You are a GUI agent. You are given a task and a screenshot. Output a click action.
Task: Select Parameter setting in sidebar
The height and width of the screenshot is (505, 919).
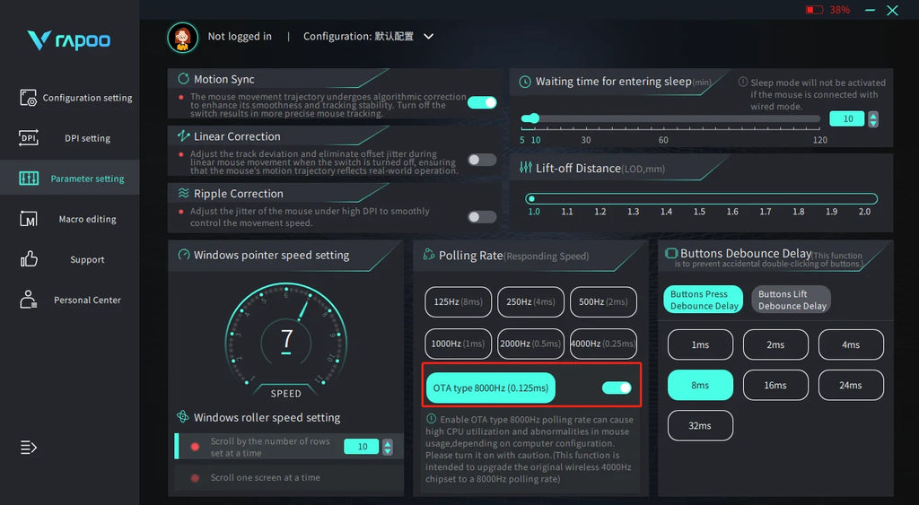(x=70, y=178)
